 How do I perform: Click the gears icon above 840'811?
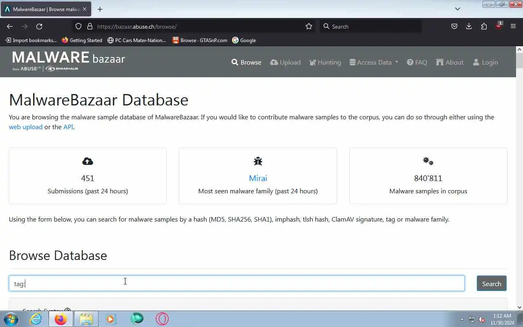428,161
